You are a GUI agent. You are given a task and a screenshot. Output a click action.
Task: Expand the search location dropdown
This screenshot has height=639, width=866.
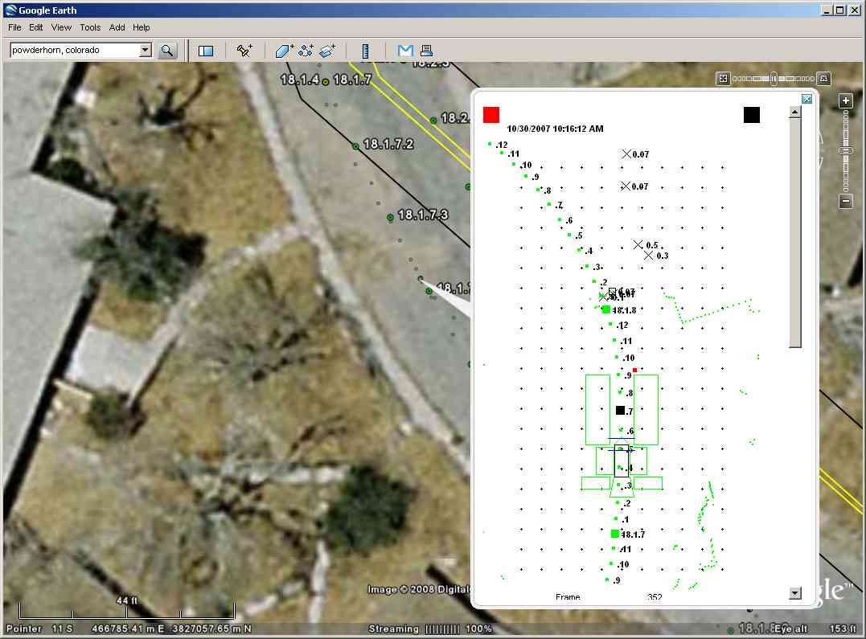point(145,51)
